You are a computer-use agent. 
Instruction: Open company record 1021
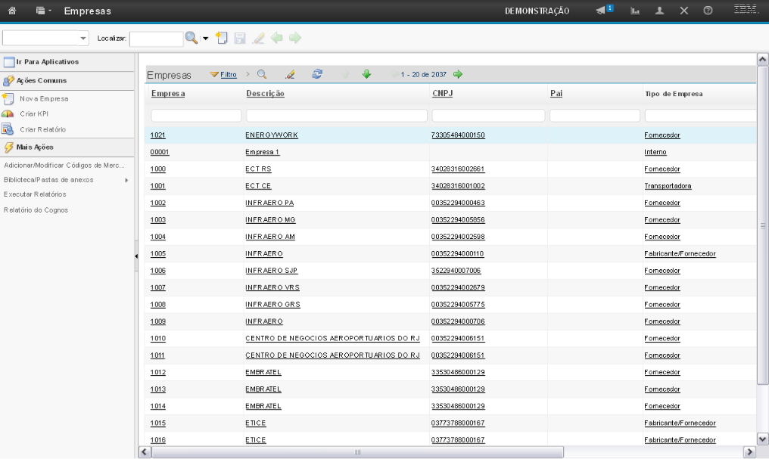click(157, 135)
